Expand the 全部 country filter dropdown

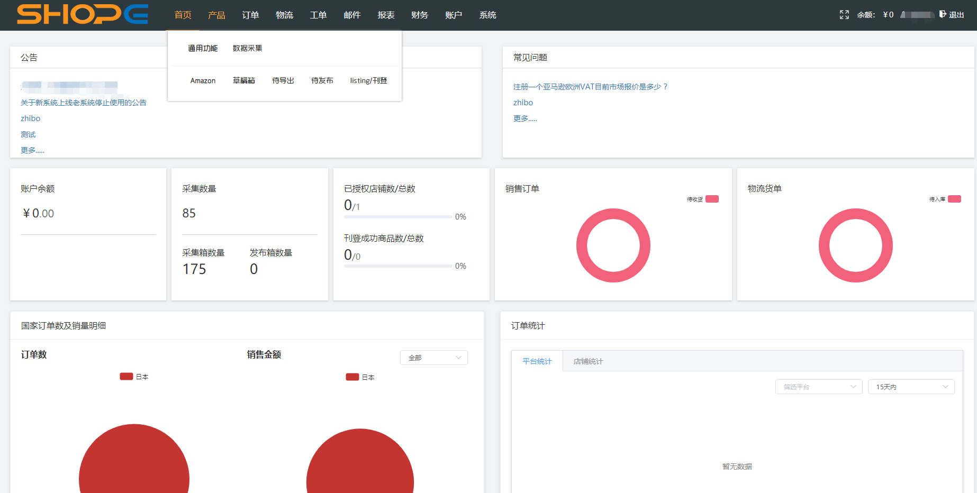[433, 358]
